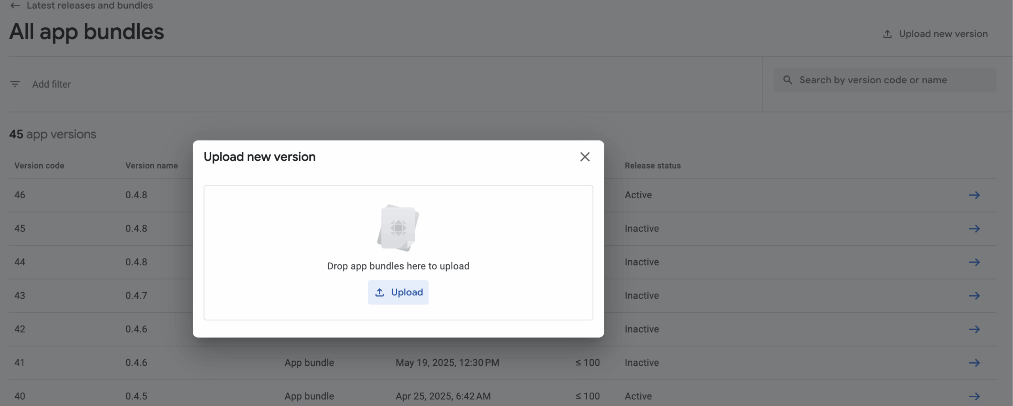The image size is (1013, 406).
Task: Open details arrow for version code 42
Action: (975, 329)
